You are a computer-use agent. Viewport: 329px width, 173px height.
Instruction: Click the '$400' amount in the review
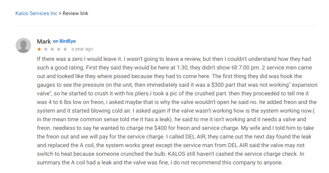coord(160,128)
